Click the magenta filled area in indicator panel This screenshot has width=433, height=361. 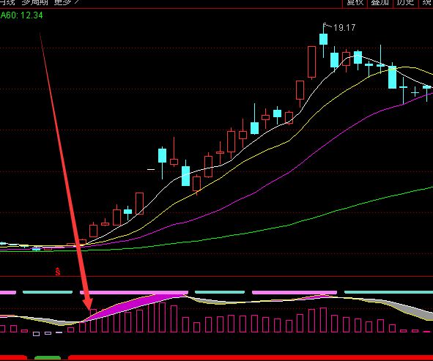tap(138, 304)
